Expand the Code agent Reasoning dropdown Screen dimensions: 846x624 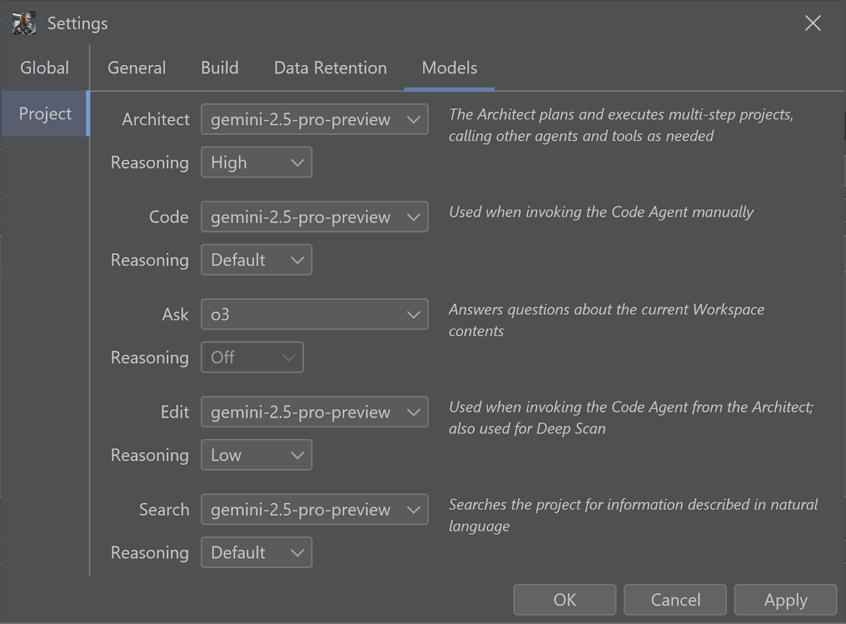pyautogui.click(x=256, y=260)
